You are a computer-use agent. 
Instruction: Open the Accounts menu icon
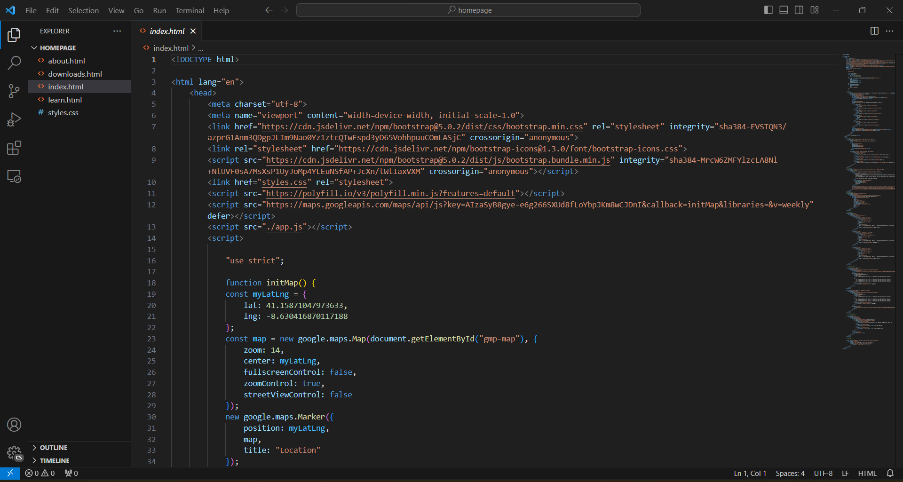click(14, 425)
